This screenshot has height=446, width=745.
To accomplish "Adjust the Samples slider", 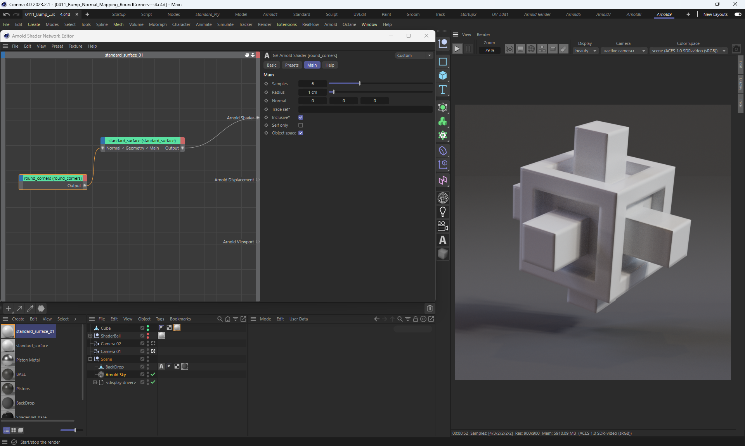I will point(360,84).
